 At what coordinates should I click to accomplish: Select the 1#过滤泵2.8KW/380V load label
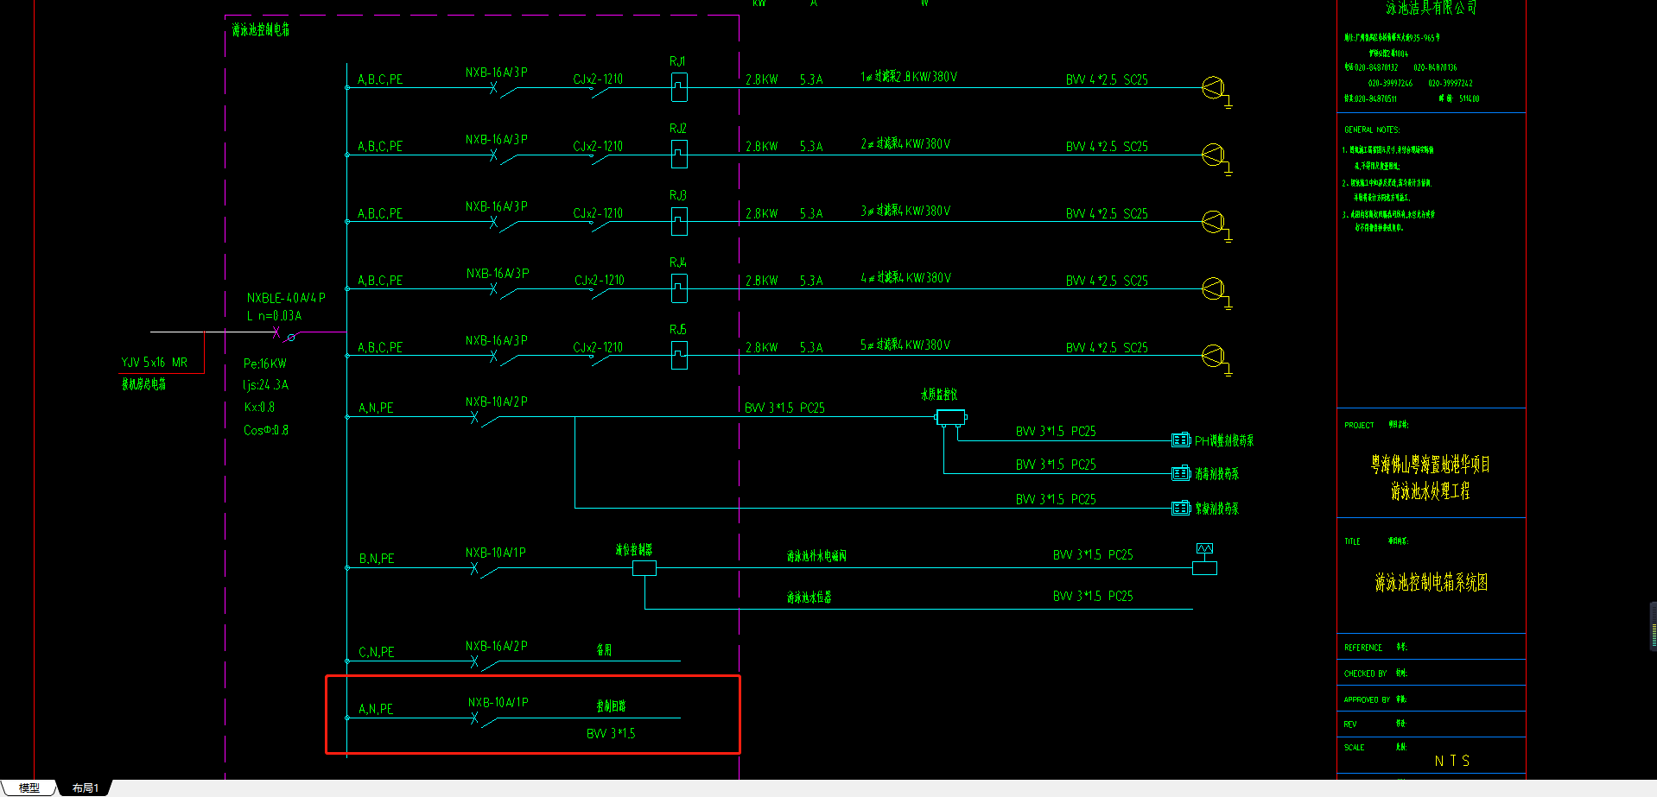909,77
